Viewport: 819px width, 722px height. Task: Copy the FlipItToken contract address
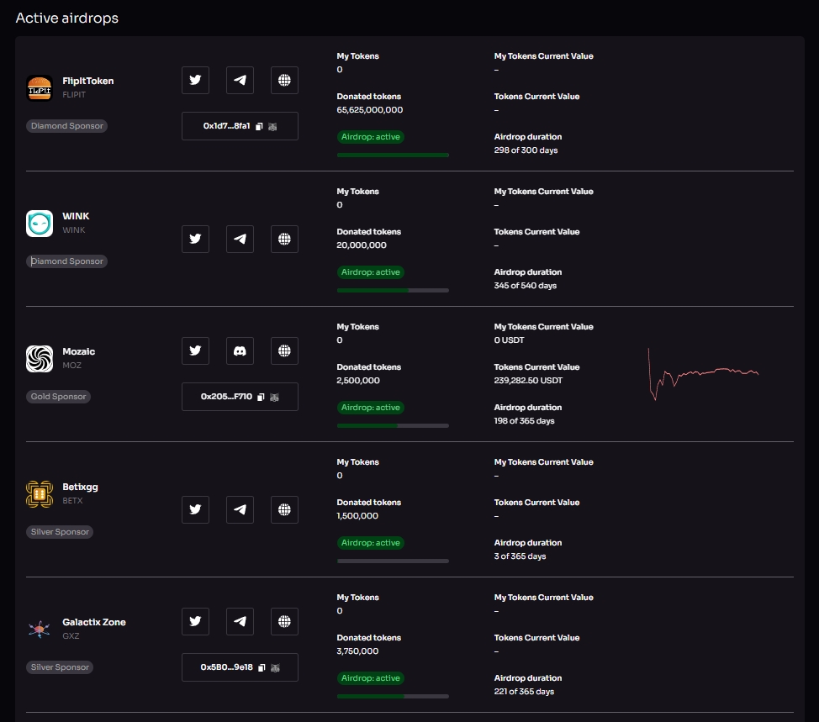[x=260, y=126]
